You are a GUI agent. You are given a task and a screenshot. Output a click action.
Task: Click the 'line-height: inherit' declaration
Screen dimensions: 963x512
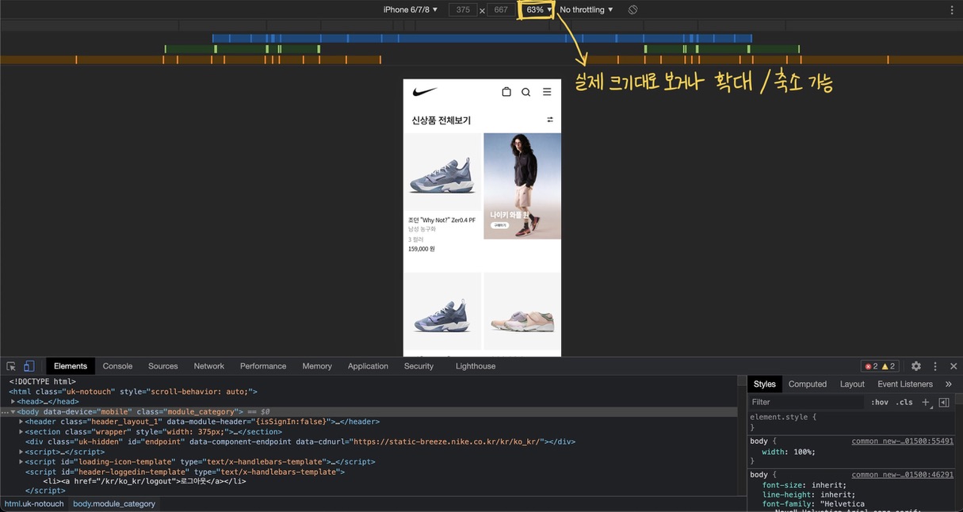tap(808, 495)
